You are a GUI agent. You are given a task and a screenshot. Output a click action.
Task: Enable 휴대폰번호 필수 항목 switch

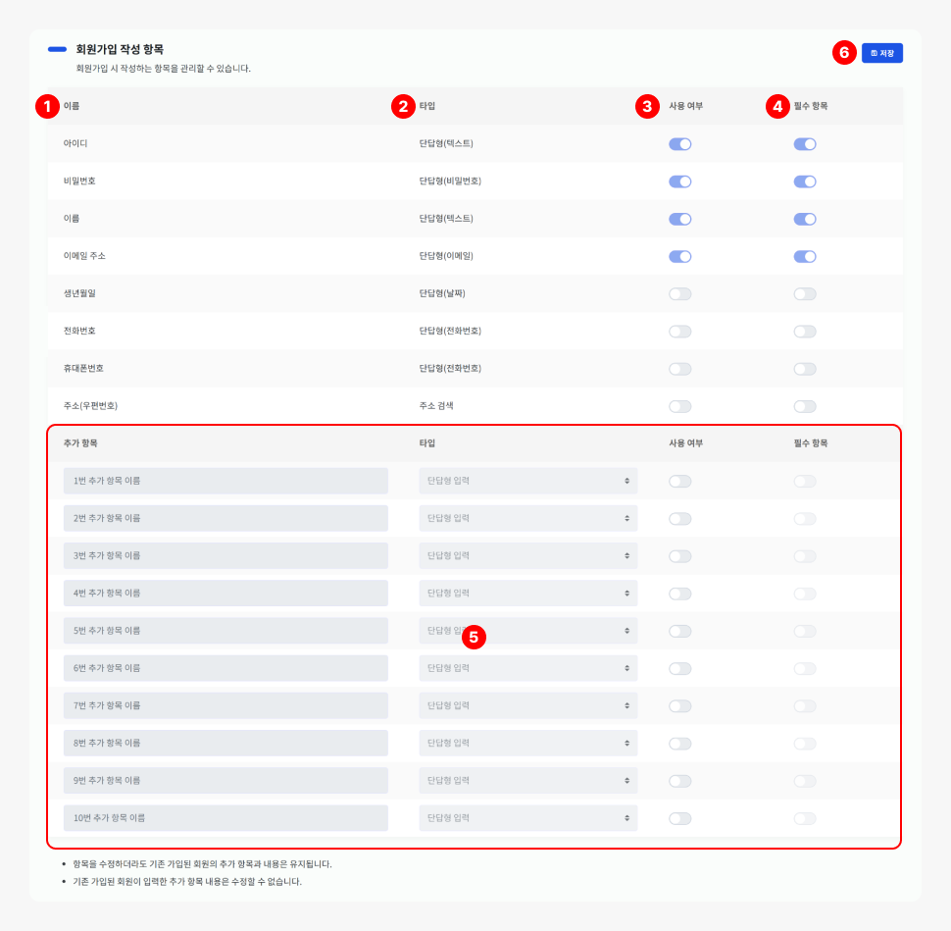coord(804,369)
